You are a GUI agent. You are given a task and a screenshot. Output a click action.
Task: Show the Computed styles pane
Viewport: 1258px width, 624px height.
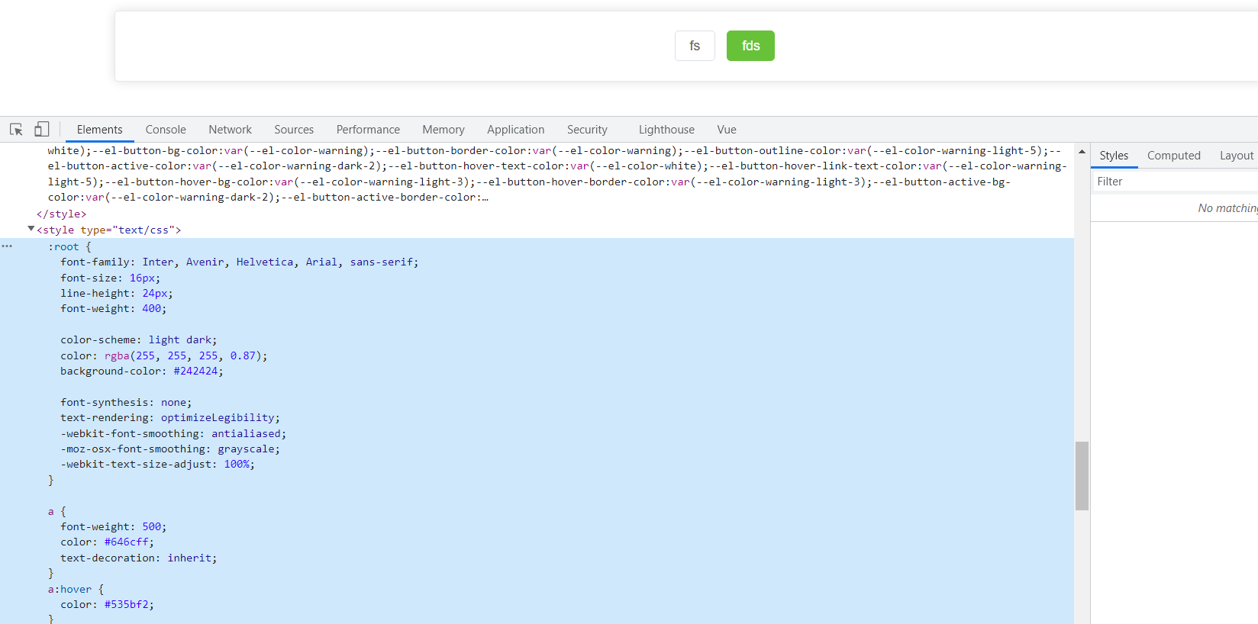point(1173,156)
